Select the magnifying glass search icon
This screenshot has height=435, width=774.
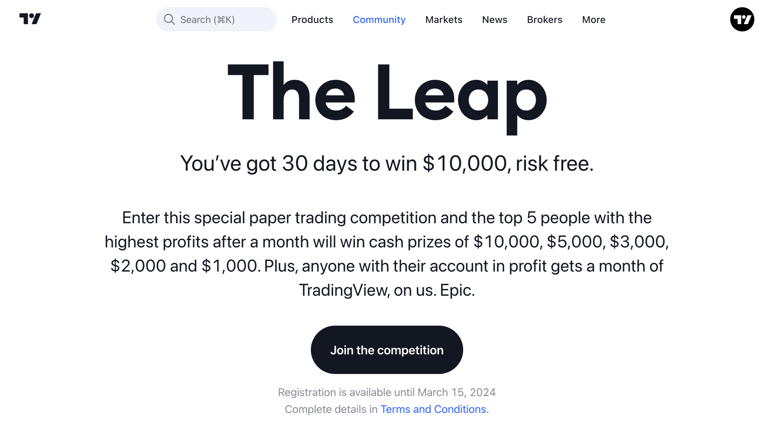(170, 19)
